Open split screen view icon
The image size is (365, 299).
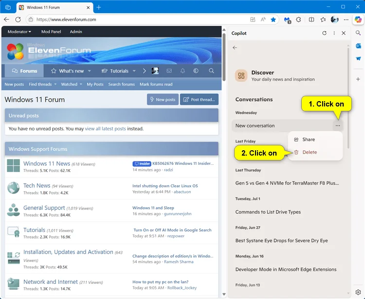(311, 19)
